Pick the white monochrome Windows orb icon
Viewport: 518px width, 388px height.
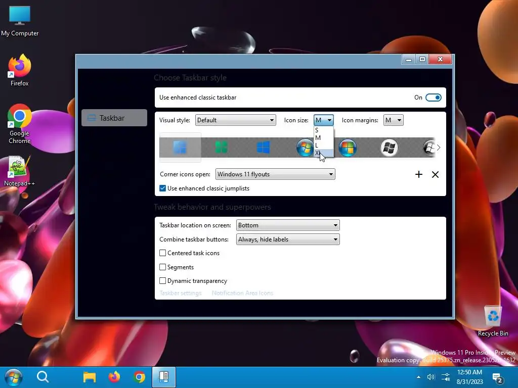click(389, 148)
